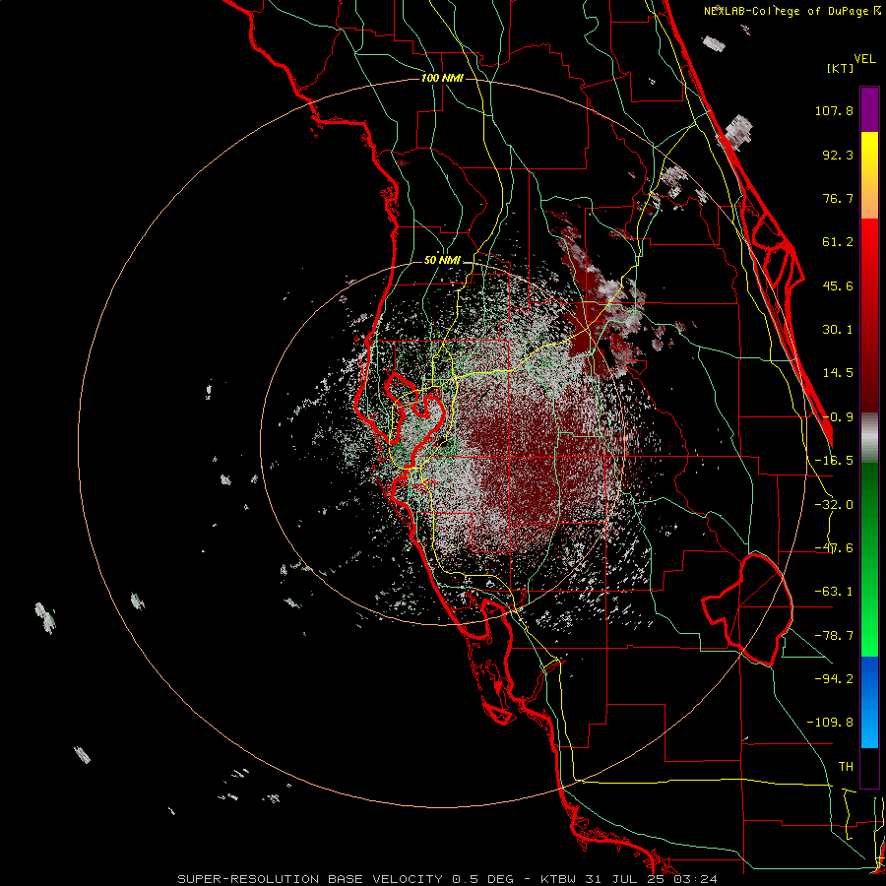
Task: Pick the blue color bar segment
Action: (869, 702)
